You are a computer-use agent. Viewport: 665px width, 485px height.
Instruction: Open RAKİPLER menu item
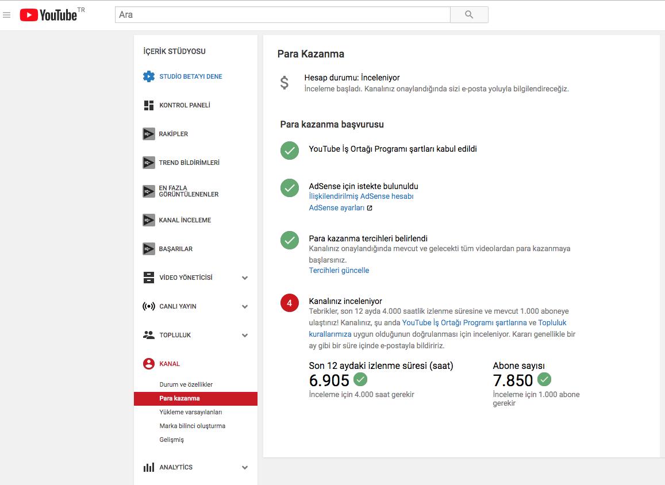(x=173, y=134)
